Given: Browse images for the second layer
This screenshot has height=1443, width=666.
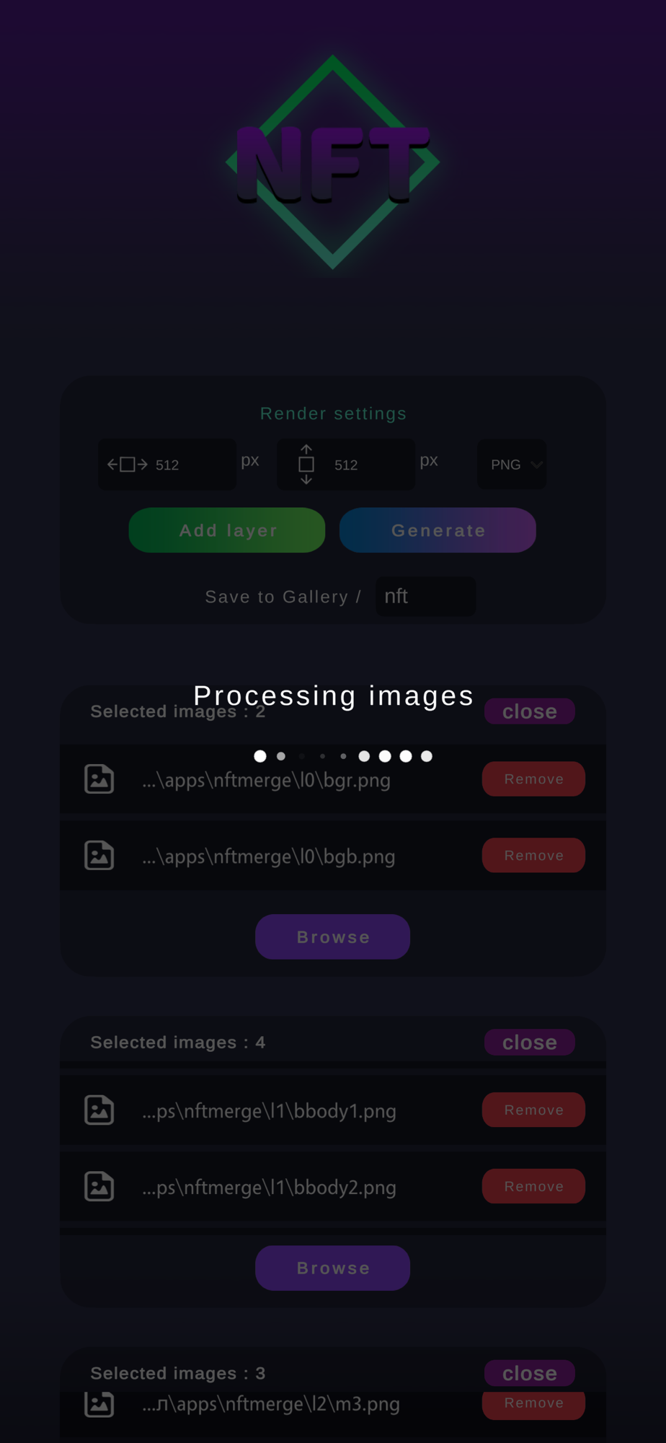Looking at the screenshot, I should (332, 1268).
